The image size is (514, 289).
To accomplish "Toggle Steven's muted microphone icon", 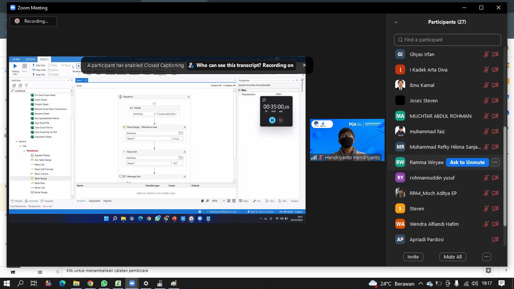I will pos(486,209).
